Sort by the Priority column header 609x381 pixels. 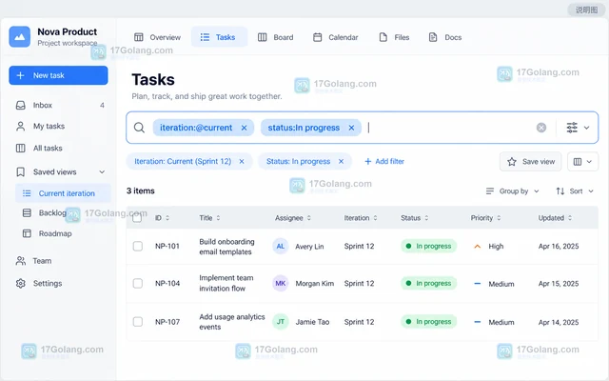485,218
